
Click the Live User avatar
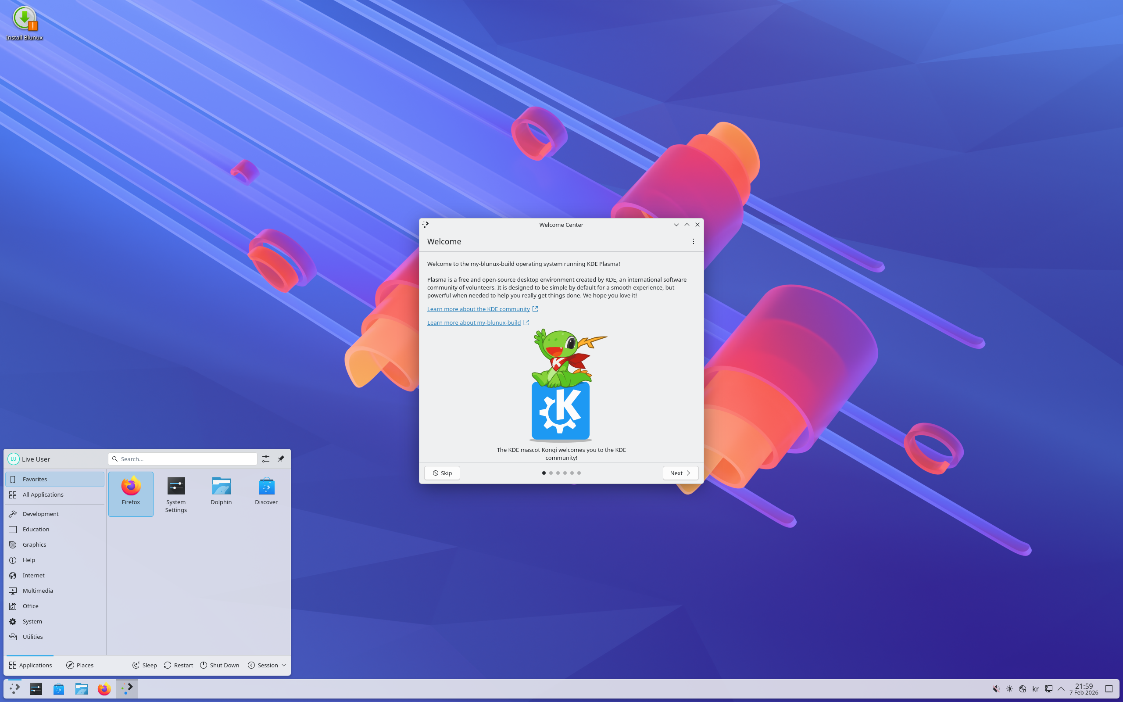[14, 459]
